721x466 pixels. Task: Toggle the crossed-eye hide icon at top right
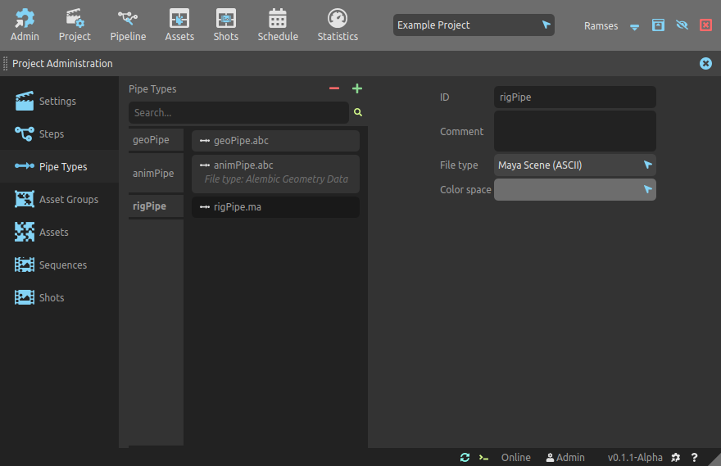click(x=682, y=25)
